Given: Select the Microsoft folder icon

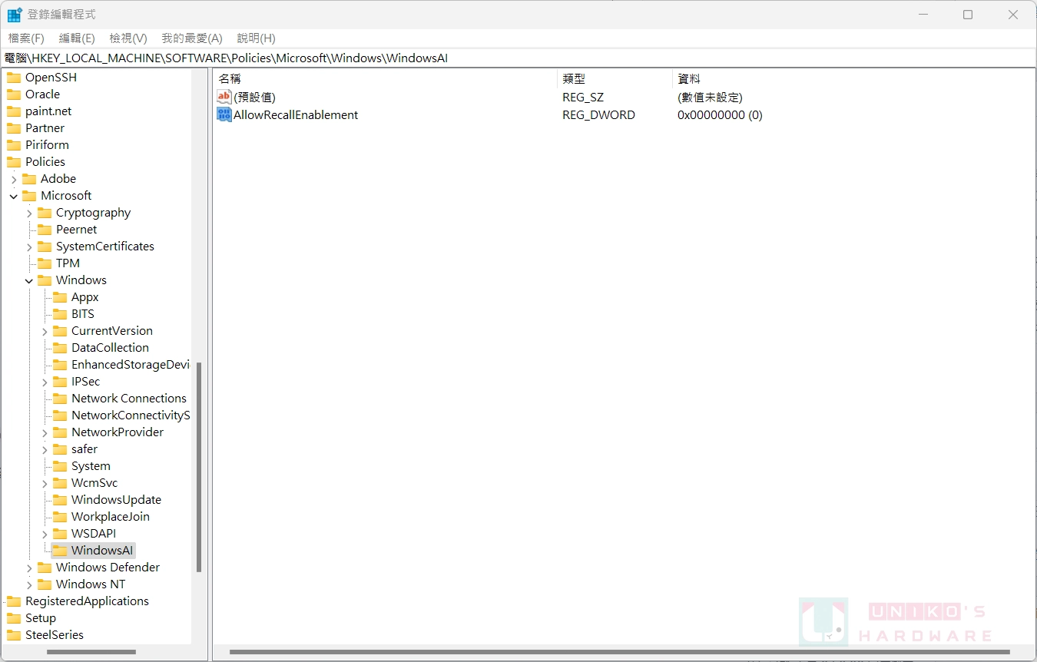Looking at the screenshot, I should pyautogui.click(x=29, y=196).
